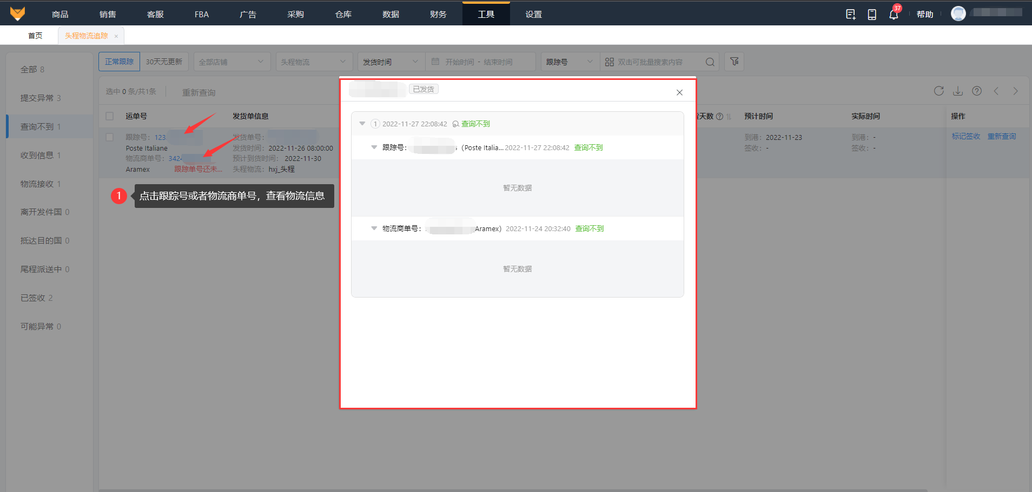Click the search magnifier icon
Viewport: 1032px width, 492px height.
point(710,62)
